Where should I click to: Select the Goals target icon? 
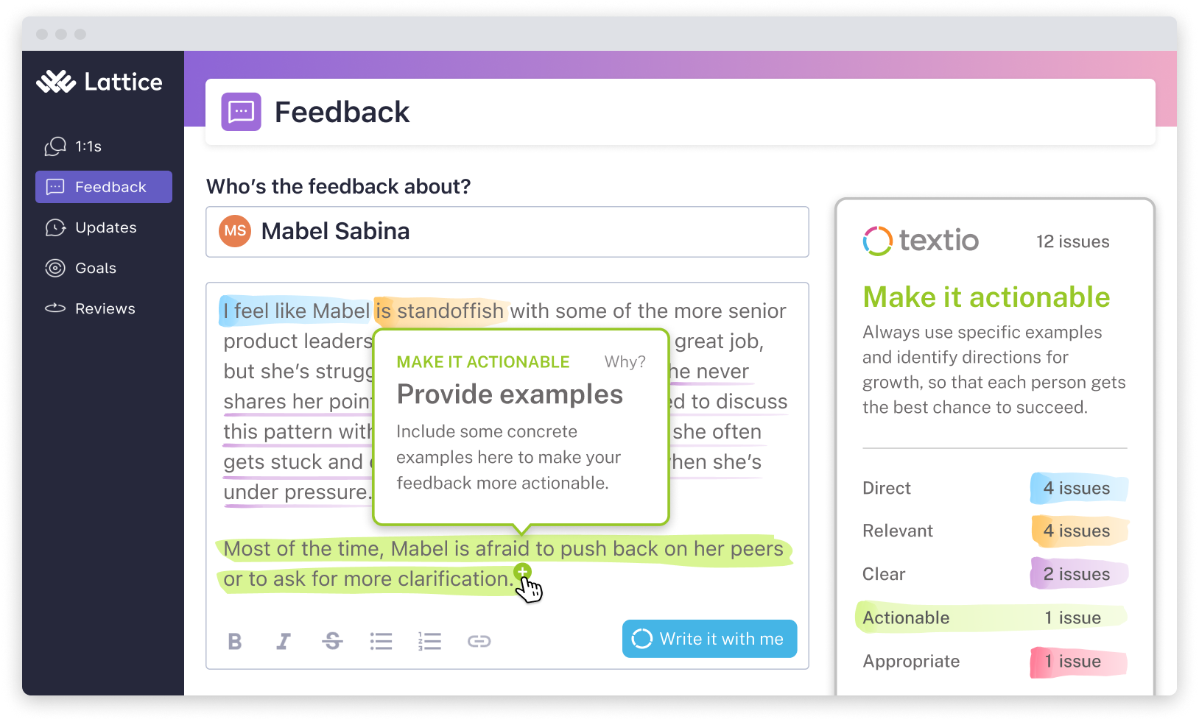tap(55, 268)
